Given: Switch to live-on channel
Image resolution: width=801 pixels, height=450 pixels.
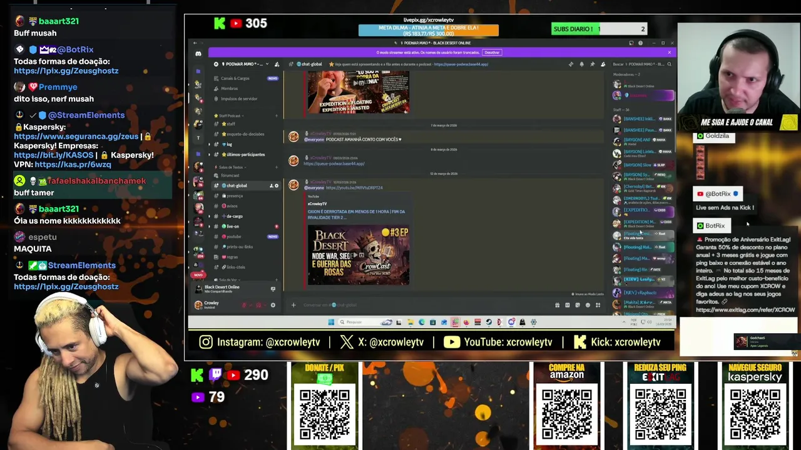Looking at the screenshot, I should pos(245,226).
